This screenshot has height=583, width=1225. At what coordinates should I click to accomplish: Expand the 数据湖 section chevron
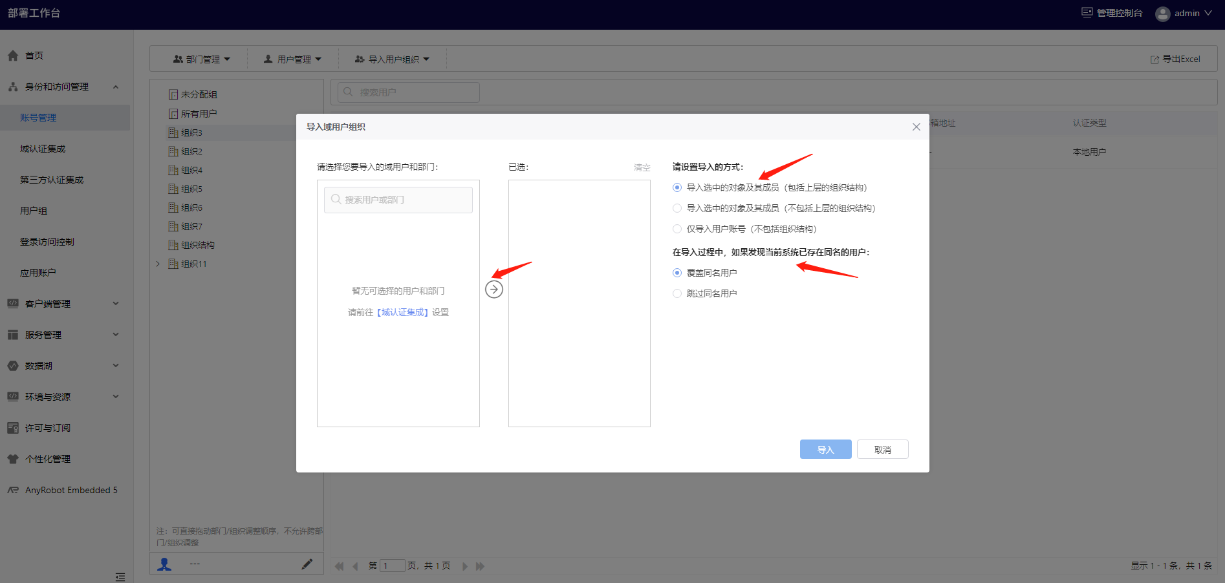pyautogui.click(x=116, y=366)
